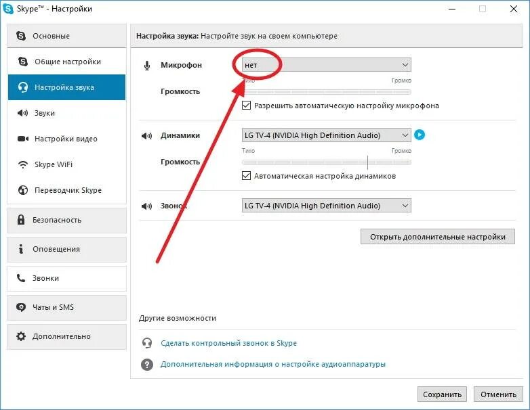The image size is (530, 410).
Task: Click info icon beside Оповещения
Action: (21, 249)
